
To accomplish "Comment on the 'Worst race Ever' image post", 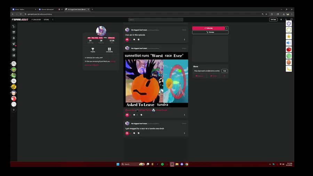I will point(134,115).
